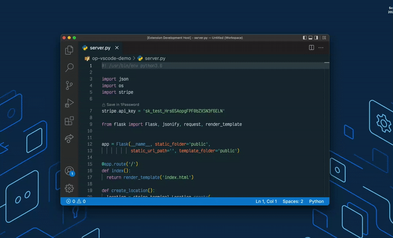Click Spaces: 2 indentation setting
The height and width of the screenshot is (238, 393).
(x=293, y=202)
